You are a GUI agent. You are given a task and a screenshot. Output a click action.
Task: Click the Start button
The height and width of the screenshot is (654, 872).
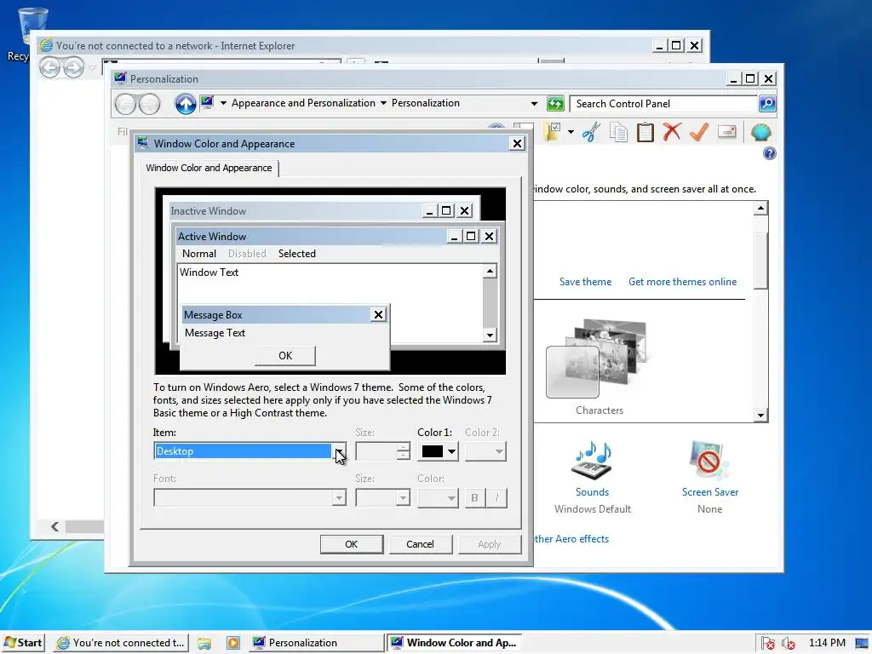[x=23, y=643]
